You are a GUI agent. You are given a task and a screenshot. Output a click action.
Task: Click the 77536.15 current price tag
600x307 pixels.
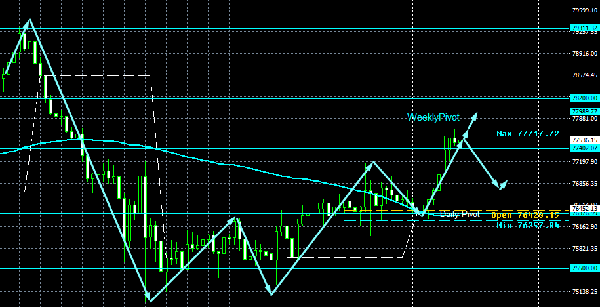coord(584,140)
